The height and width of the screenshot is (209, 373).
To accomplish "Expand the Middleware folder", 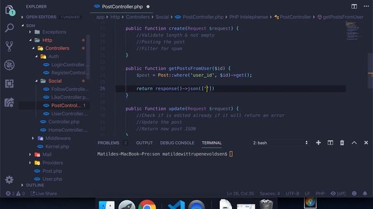I will click(58, 138).
